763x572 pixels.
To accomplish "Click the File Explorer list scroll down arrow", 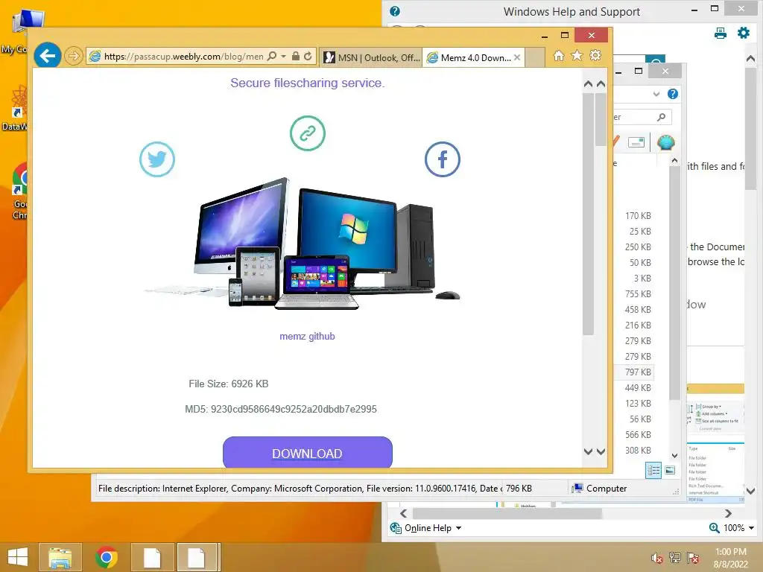I will 674,456.
